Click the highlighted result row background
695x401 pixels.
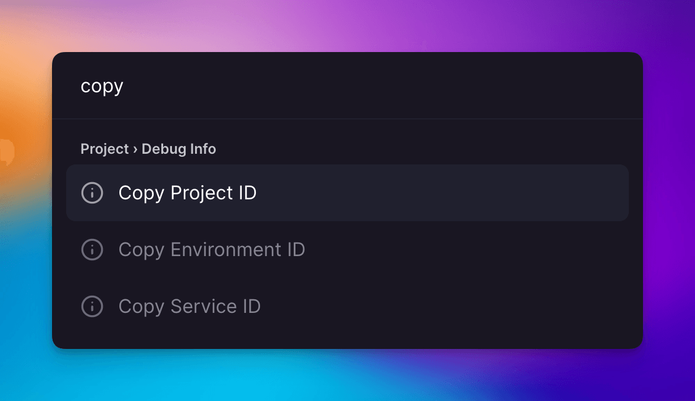(x=443, y=193)
